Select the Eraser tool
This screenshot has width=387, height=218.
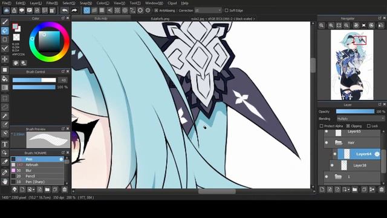pyautogui.click(x=5, y=31)
